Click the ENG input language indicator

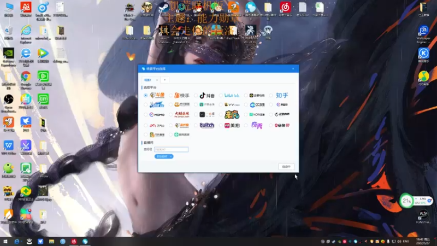(406, 241)
